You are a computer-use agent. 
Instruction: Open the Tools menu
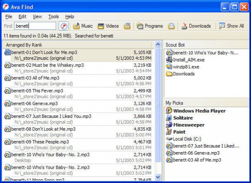point(54,17)
